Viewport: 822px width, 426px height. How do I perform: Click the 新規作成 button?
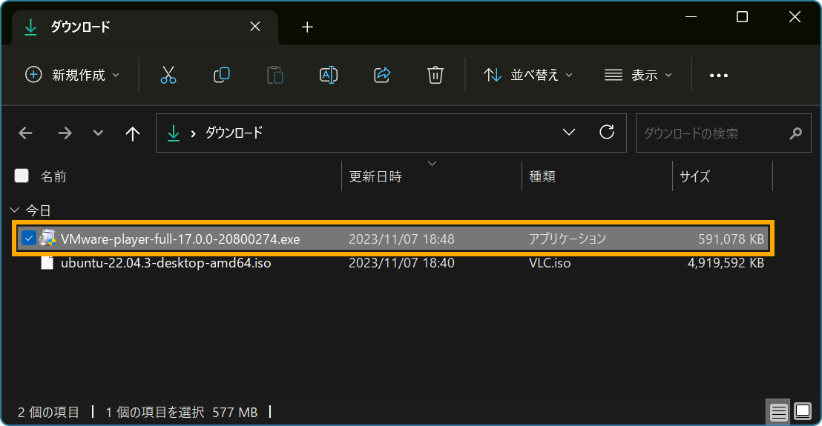[x=72, y=75]
